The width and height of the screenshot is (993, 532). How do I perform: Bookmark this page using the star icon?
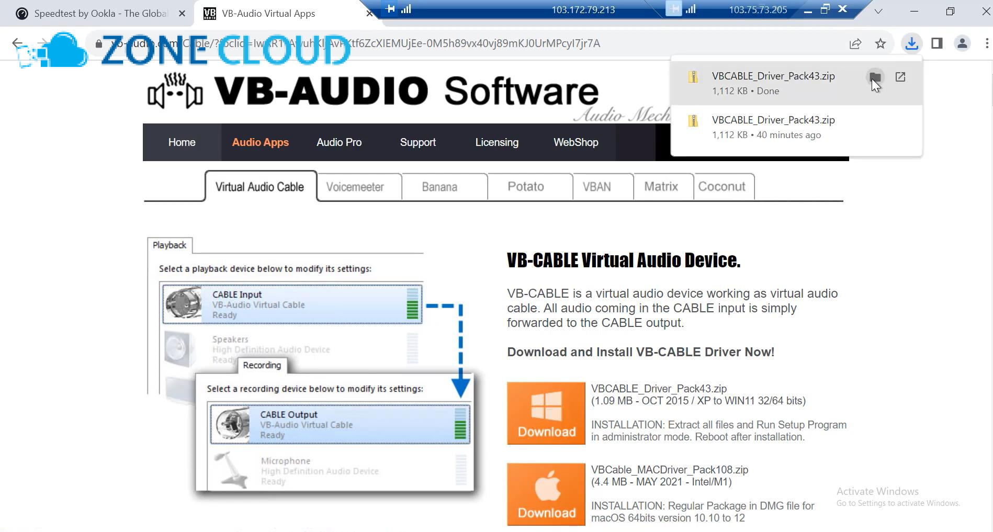(x=881, y=43)
